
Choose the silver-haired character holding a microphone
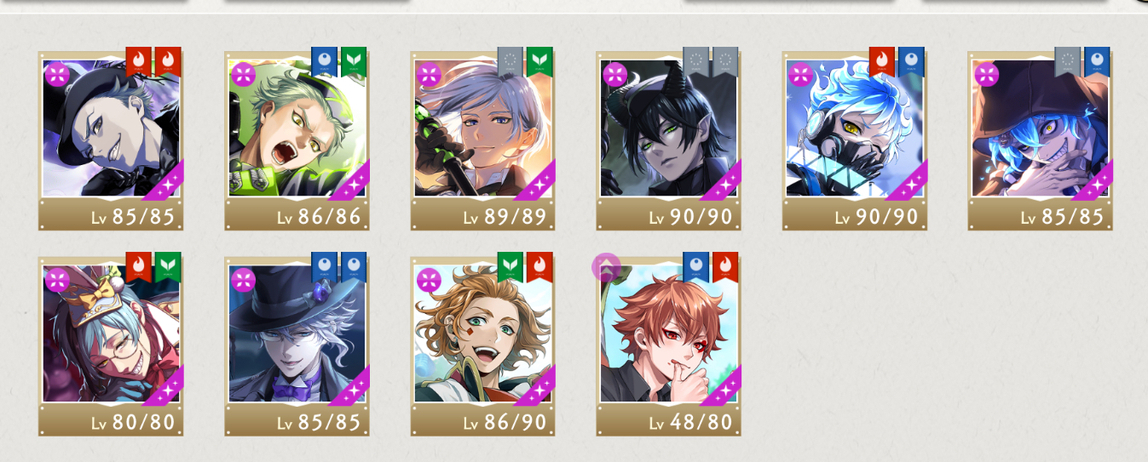tap(482, 140)
